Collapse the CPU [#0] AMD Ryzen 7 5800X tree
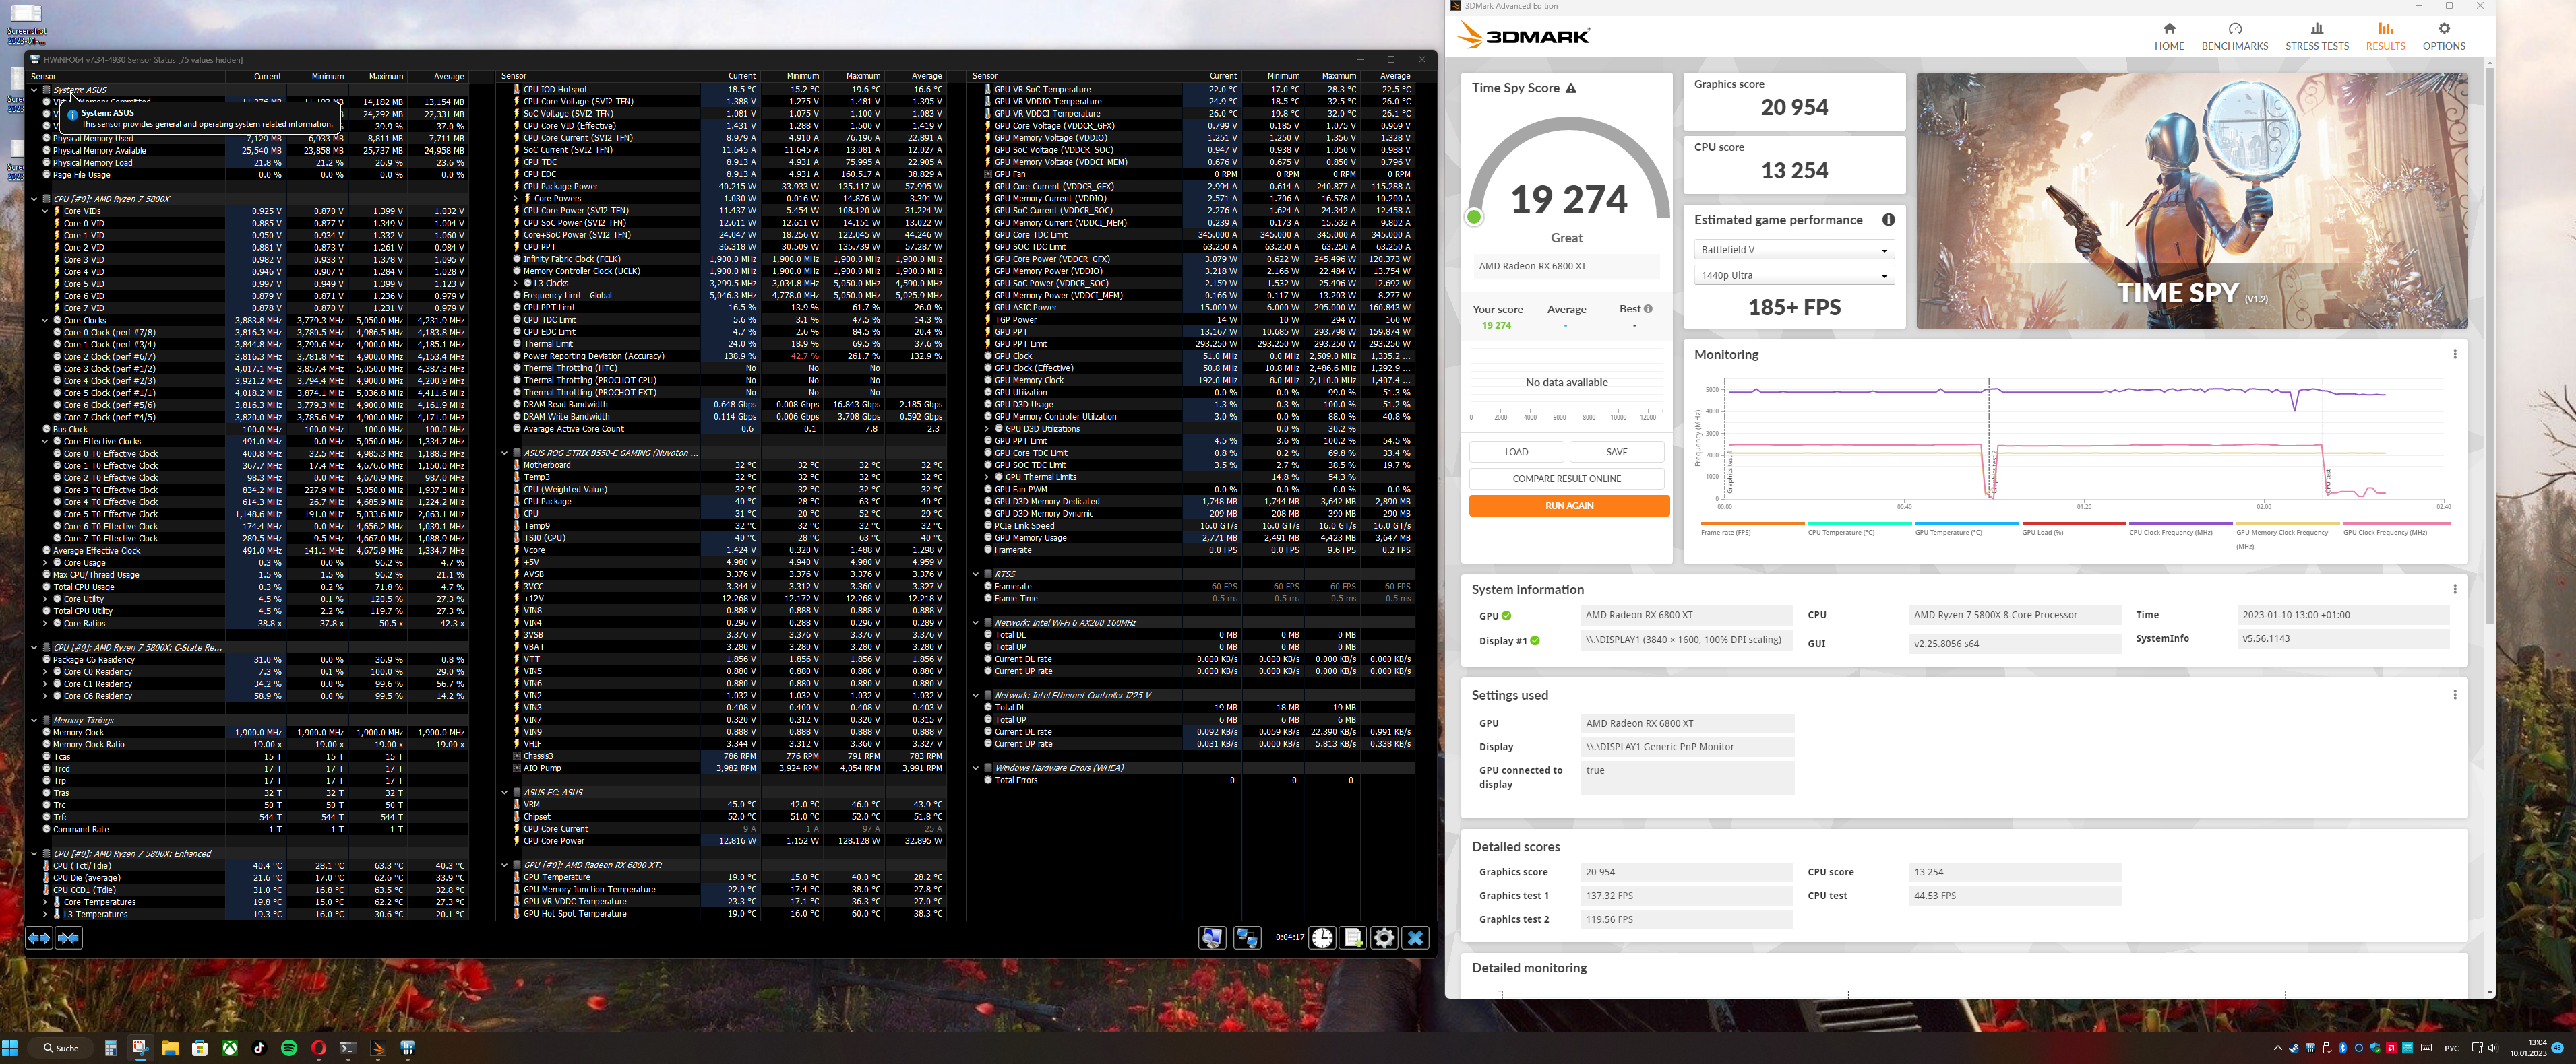This screenshot has width=2576, height=1064. point(34,199)
